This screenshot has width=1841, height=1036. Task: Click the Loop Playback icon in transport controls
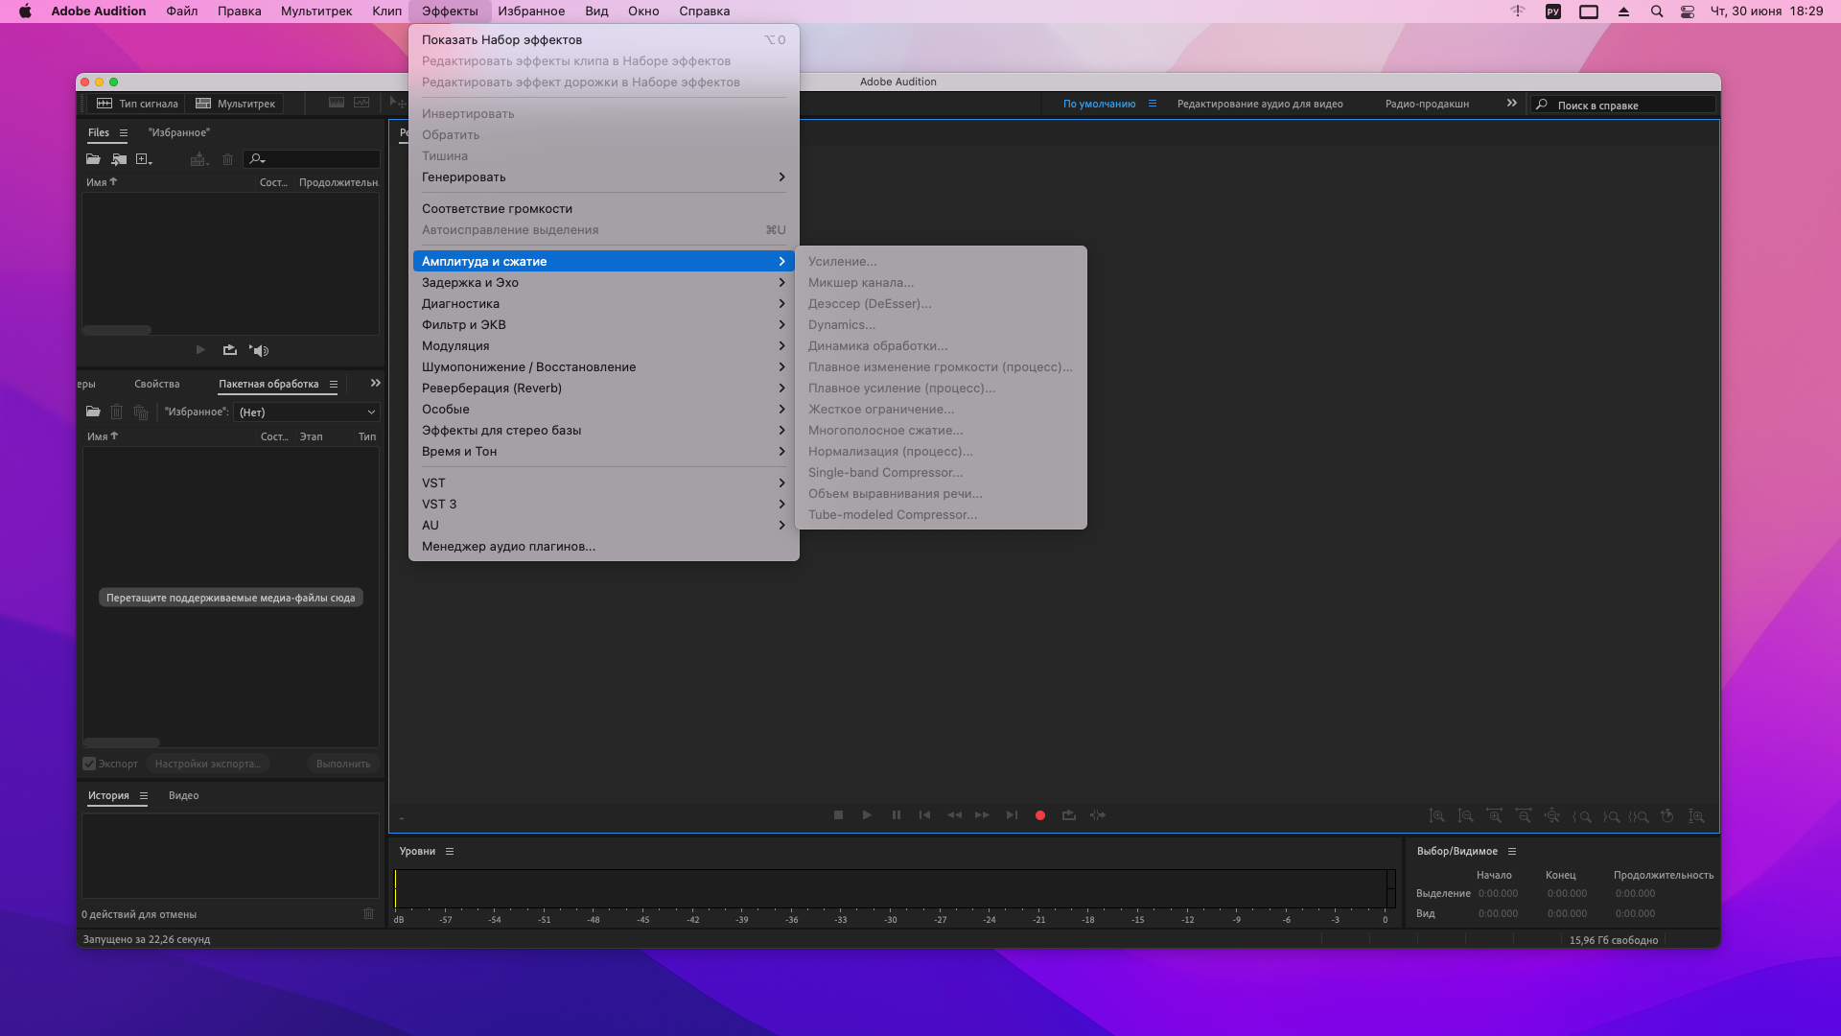(x=1068, y=815)
